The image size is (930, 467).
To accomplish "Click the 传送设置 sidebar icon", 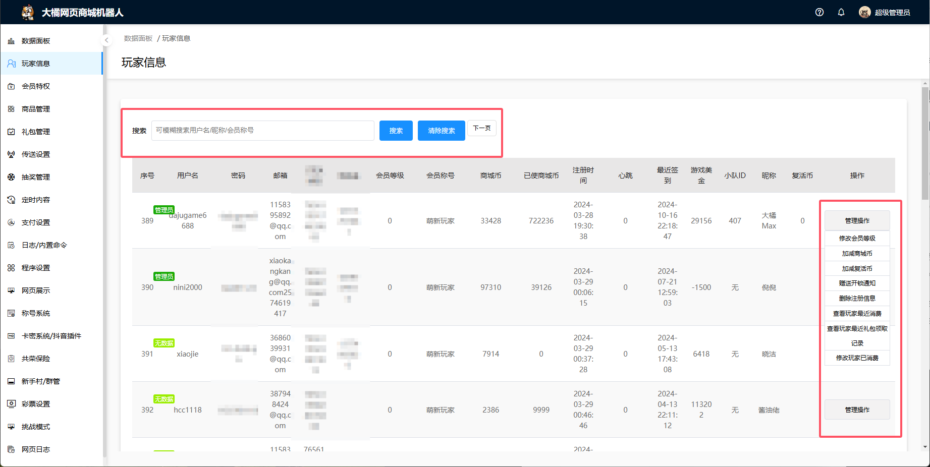I will point(11,154).
